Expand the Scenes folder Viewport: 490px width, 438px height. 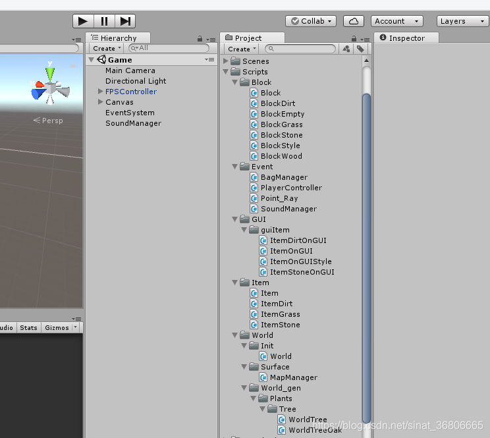click(226, 61)
